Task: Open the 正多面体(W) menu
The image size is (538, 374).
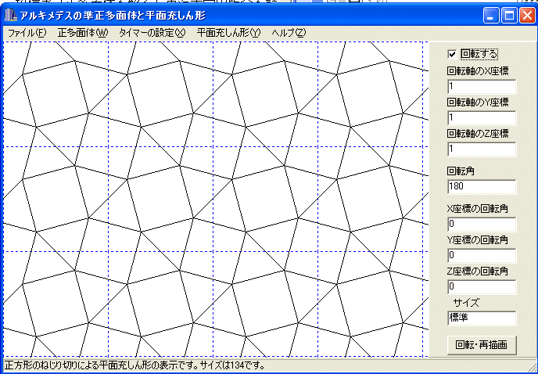Action: [82, 33]
